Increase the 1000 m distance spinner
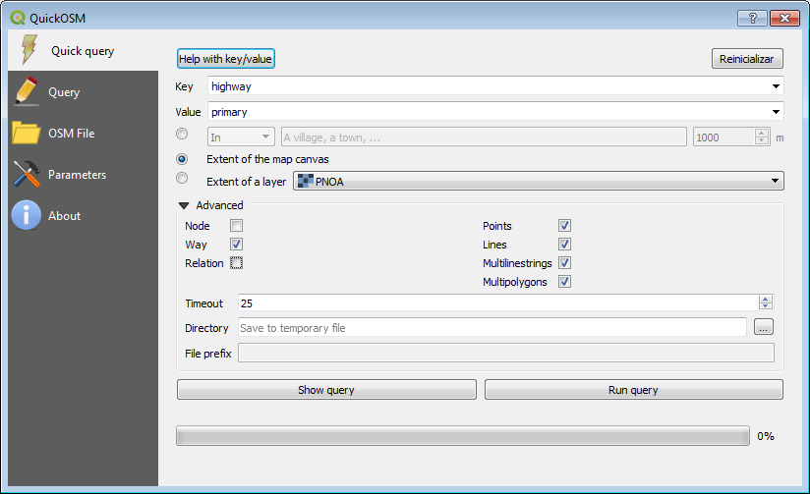The width and height of the screenshot is (810, 494). pyautogui.click(x=762, y=134)
